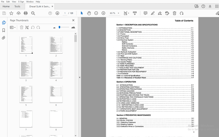Select page 3 thumbnail
Image resolution: width=219 pixels, height=137 pixels.
coord(26,70)
